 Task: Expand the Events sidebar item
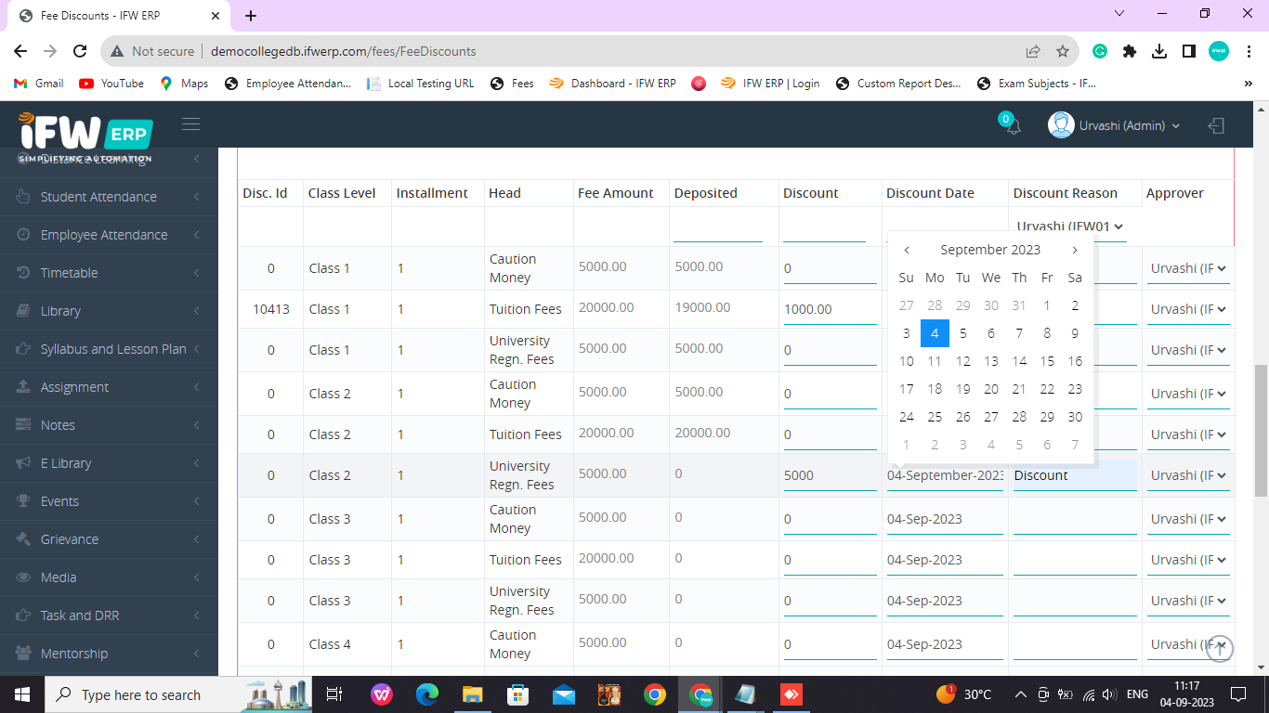[x=109, y=501]
